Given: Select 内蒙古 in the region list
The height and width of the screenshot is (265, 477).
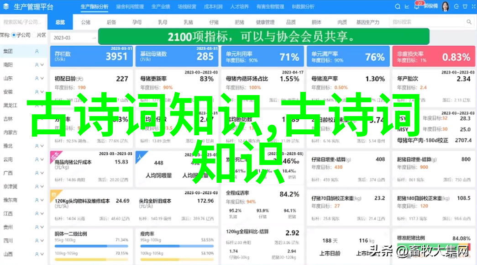Looking at the screenshot, I should click(x=10, y=132).
